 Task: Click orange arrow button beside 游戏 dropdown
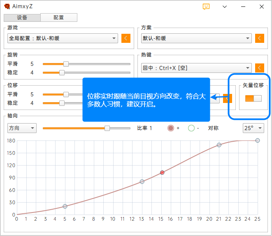point(126,38)
